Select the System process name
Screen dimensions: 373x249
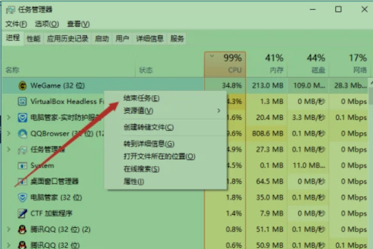tap(42, 166)
